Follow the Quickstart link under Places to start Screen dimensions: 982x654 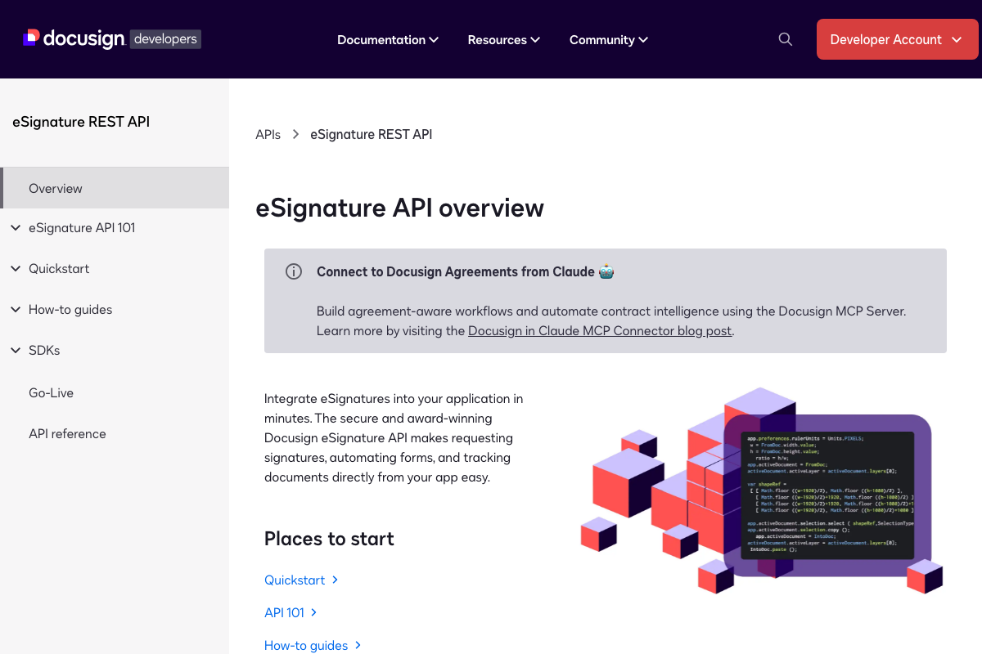(301, 580)
